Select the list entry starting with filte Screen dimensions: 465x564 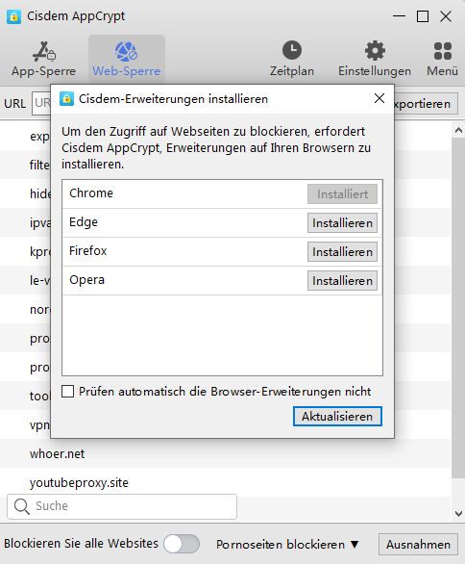(39, 166)
